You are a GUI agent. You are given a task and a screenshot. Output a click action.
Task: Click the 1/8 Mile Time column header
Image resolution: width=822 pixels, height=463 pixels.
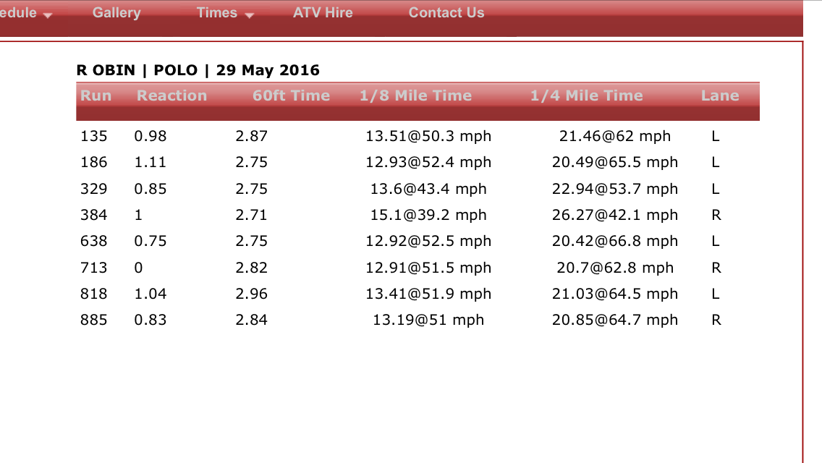point(415,95)
